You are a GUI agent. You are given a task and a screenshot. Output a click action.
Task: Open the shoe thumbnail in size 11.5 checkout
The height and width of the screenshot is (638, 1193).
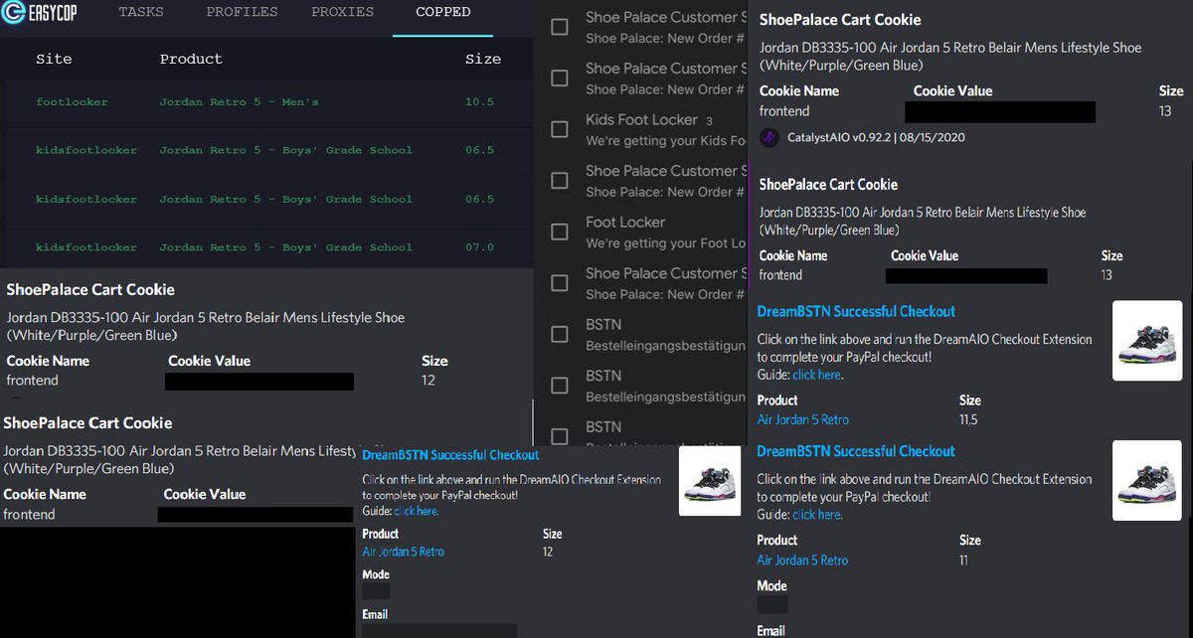(1147, 341)
